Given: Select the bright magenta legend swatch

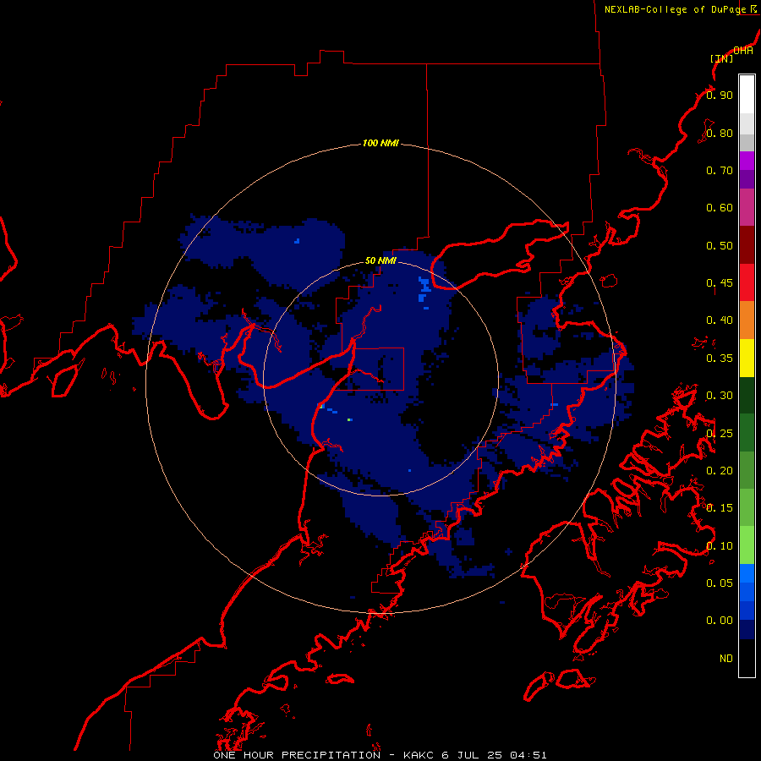Looking at the screenshot, I should tap(747, 161).
